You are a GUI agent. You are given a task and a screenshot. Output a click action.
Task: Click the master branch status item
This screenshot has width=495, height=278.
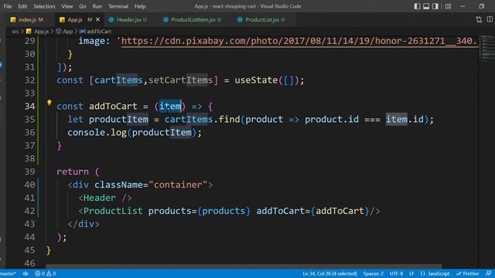point(8,273)
